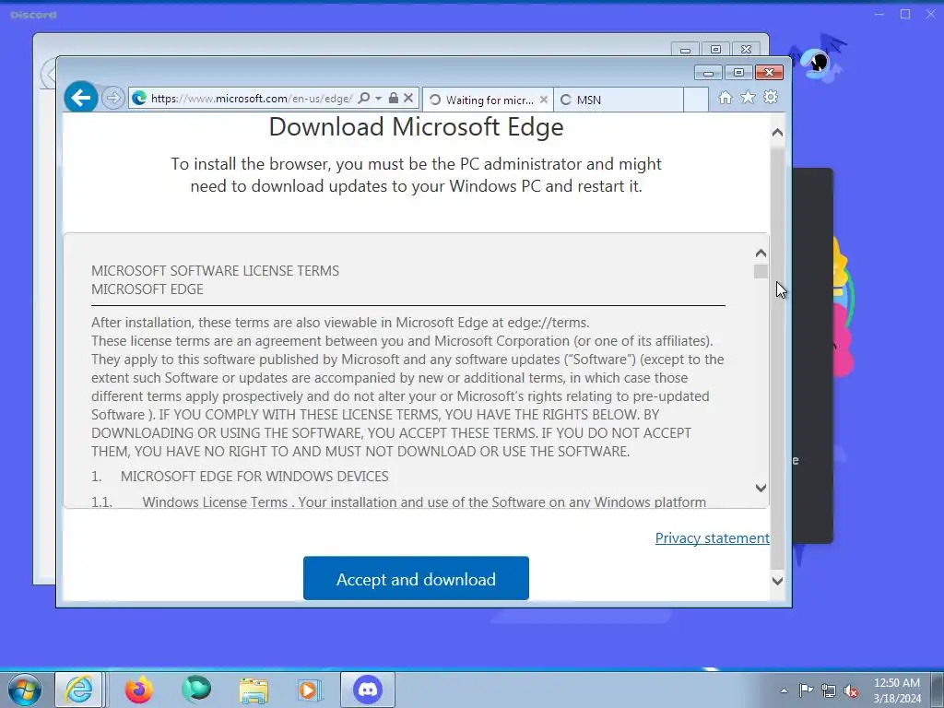This screenshot has width=944, height=708.
Task: Click Accept and download button
Action: (416, 578)
